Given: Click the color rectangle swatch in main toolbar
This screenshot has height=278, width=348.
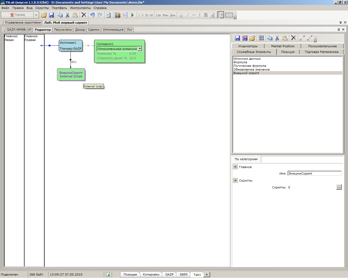Looking at the screenshot, I should 229,15.
